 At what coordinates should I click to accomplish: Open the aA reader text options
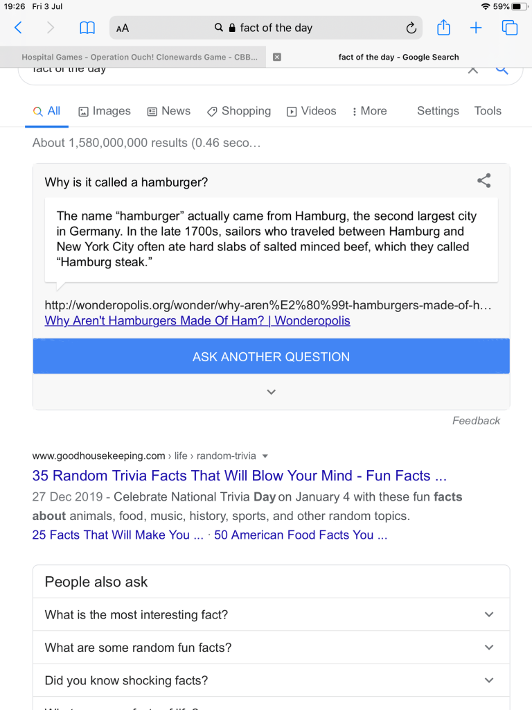[123, 28]
